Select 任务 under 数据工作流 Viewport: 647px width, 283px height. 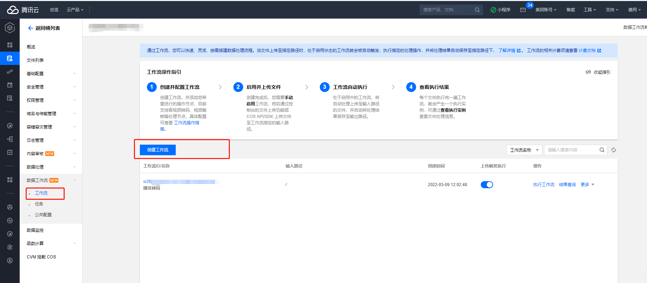click(x=39, y=204)
